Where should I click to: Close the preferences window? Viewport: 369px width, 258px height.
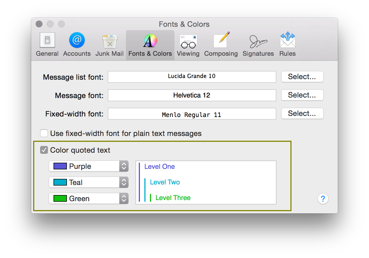pyautogui.click(x=39, y=24)
